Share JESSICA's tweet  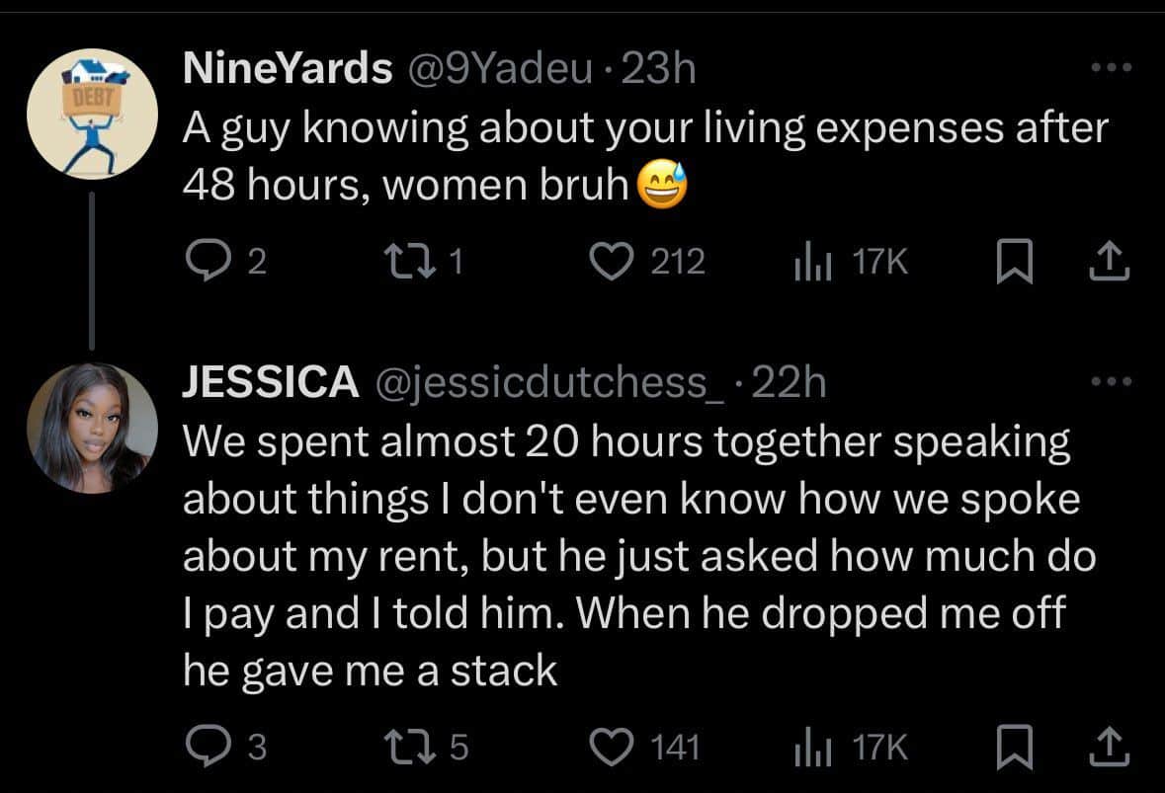click(x=1111, y=747)
